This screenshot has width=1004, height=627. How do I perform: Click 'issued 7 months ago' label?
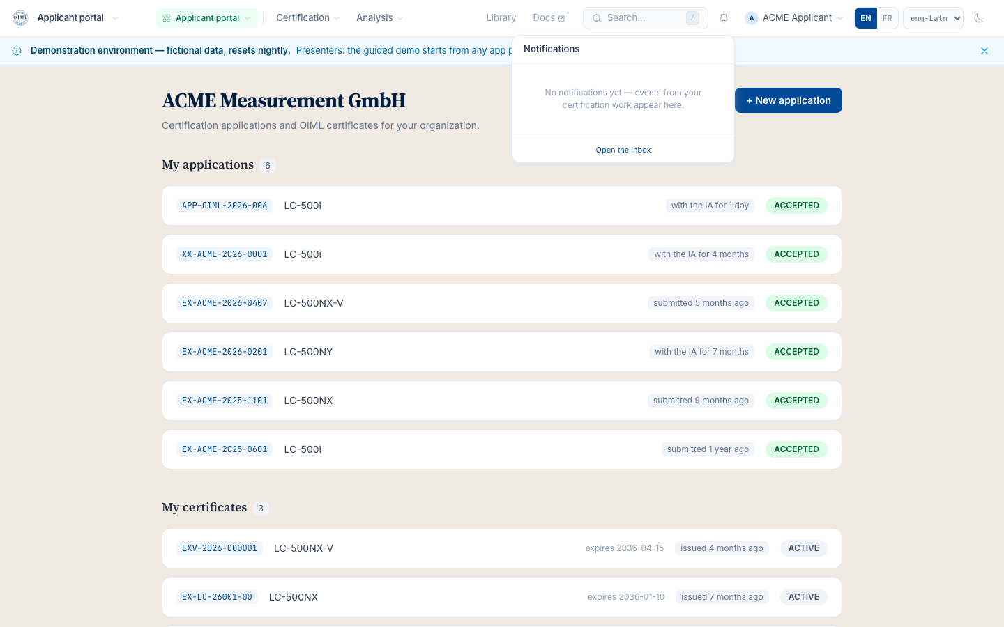[x=722, y=597]
